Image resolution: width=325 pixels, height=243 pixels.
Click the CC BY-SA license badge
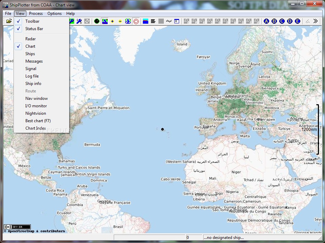click(17, 227)
